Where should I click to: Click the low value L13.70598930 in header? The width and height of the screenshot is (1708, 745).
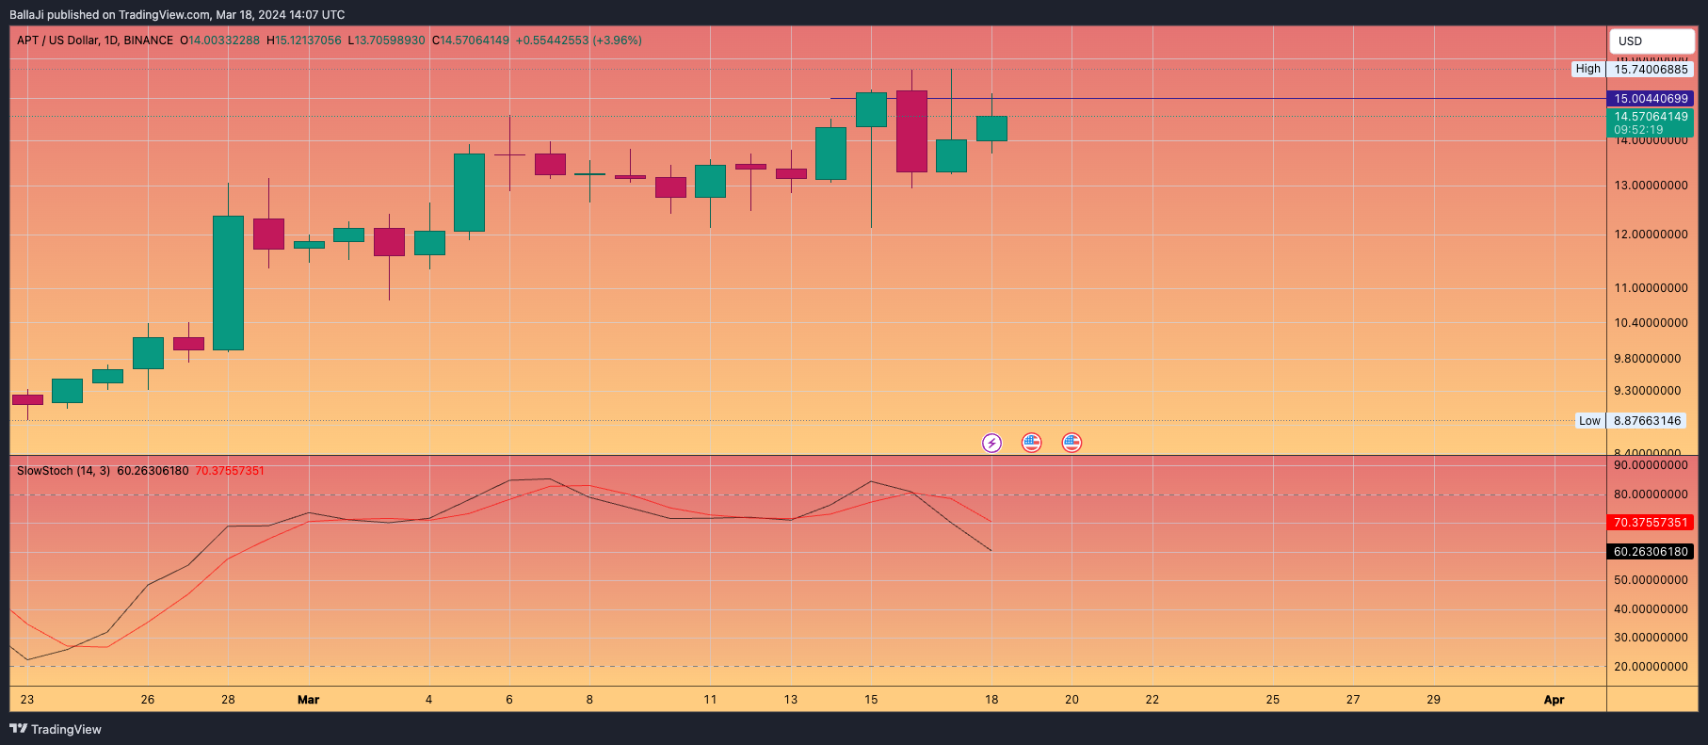coord(386,40)
